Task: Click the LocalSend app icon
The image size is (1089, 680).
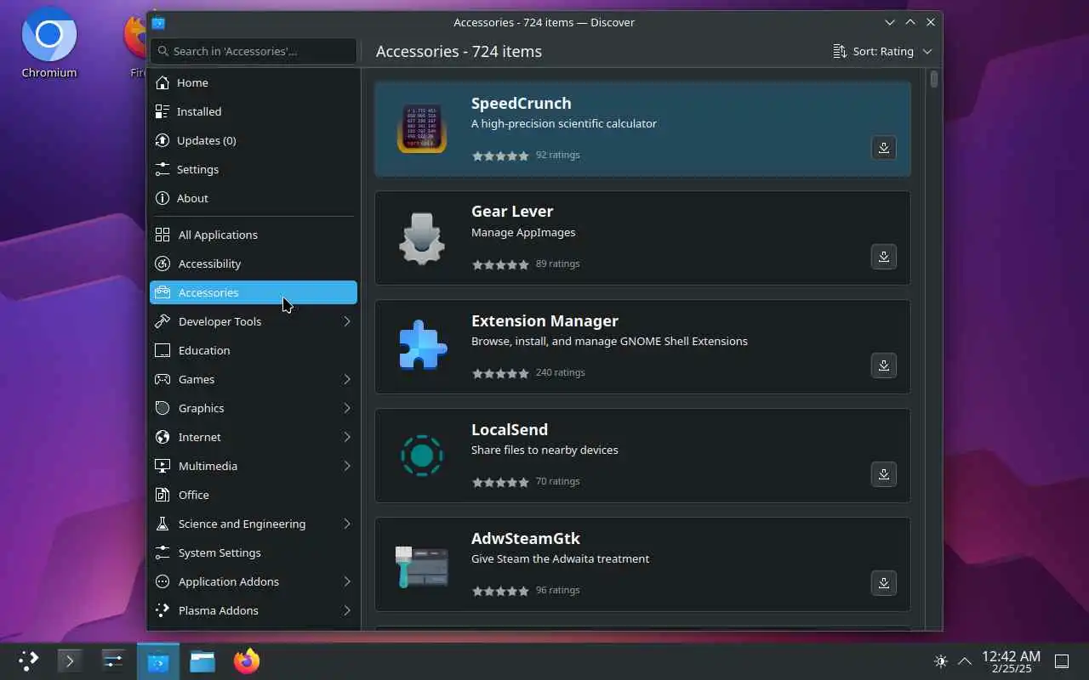Action: [422, 456]
